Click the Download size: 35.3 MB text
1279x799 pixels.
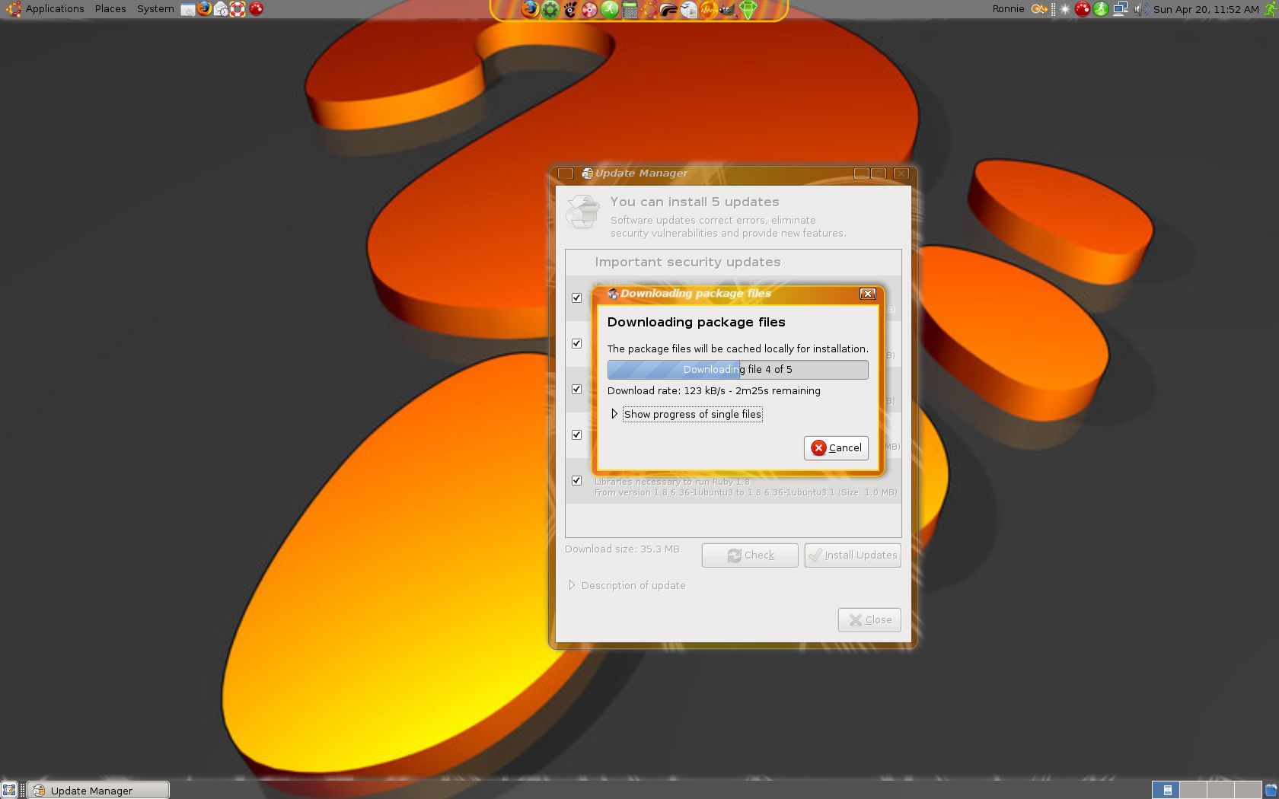[622, 549]
